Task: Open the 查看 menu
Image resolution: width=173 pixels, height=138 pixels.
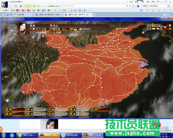Action: click(137, 2)
